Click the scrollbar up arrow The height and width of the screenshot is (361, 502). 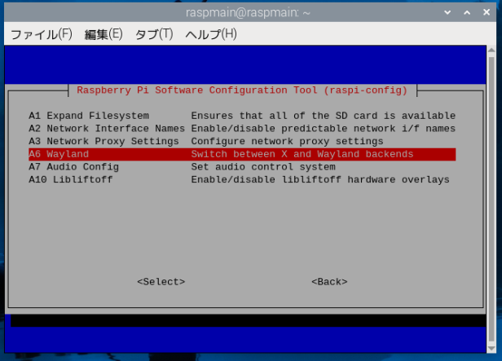pyautogui.click(x=491, y=50)
